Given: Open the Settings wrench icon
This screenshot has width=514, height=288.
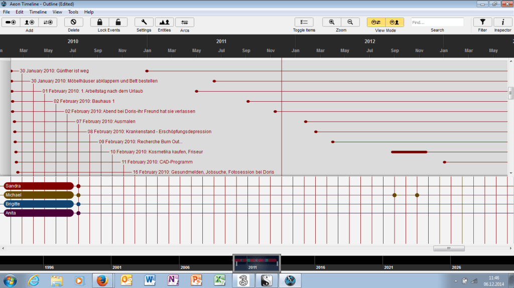Looking at the screenshot, I should [x=144, y=22].
